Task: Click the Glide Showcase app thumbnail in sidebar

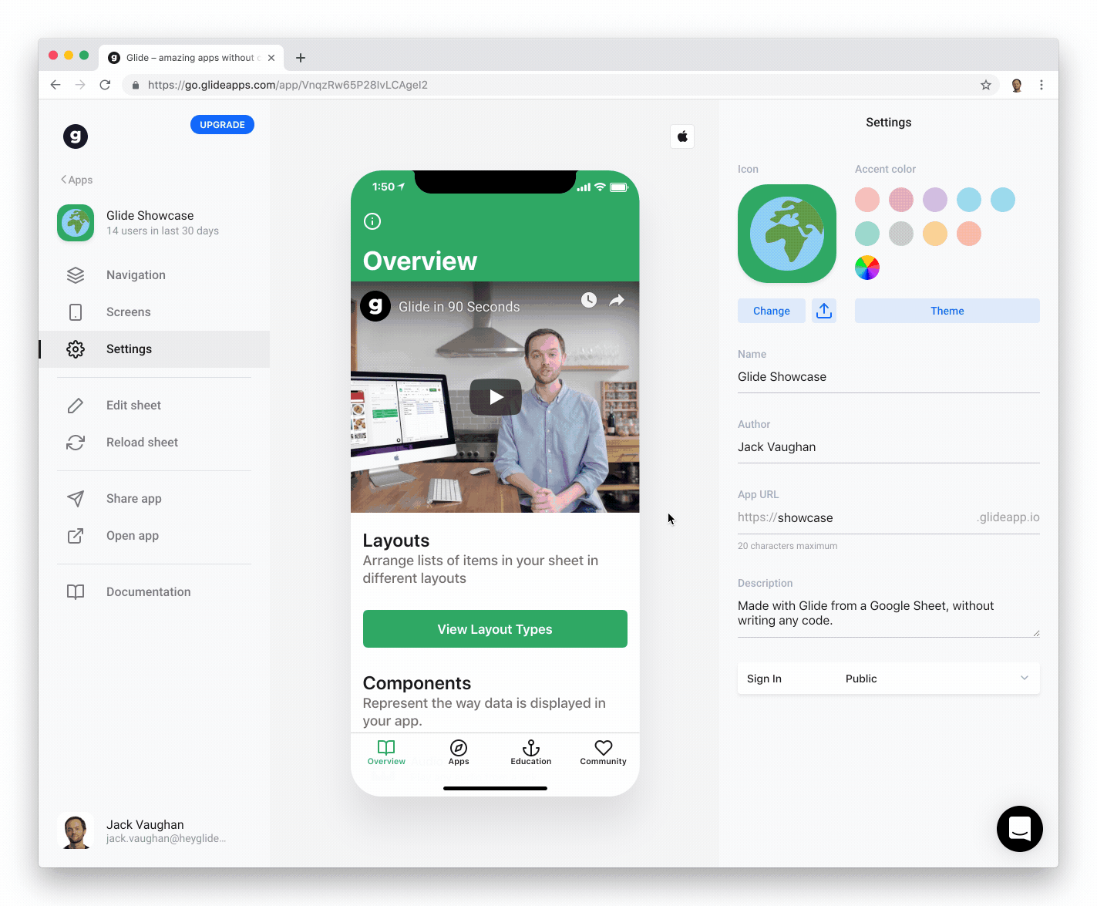Action: (x=76, y=223)
